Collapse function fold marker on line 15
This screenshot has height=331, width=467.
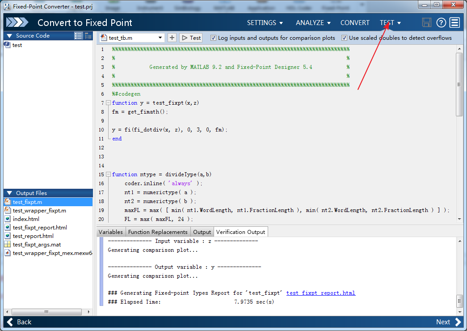(109, 174)
